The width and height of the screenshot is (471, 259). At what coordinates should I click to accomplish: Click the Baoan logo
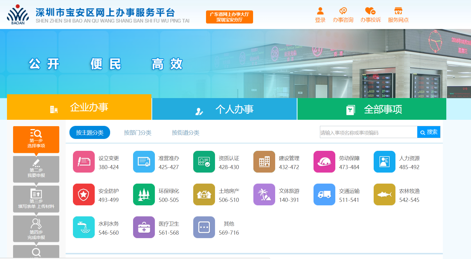pyautogui.click(x=18, y=15)
